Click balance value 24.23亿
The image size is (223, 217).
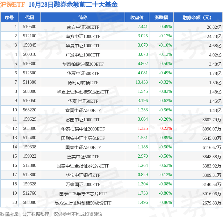214,36
